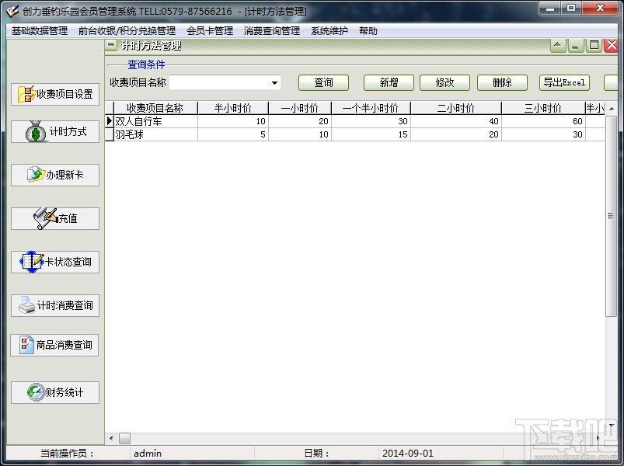Screen dimensions: 624x466
Task: Click the 查询 button
Action: click(323, 82)
